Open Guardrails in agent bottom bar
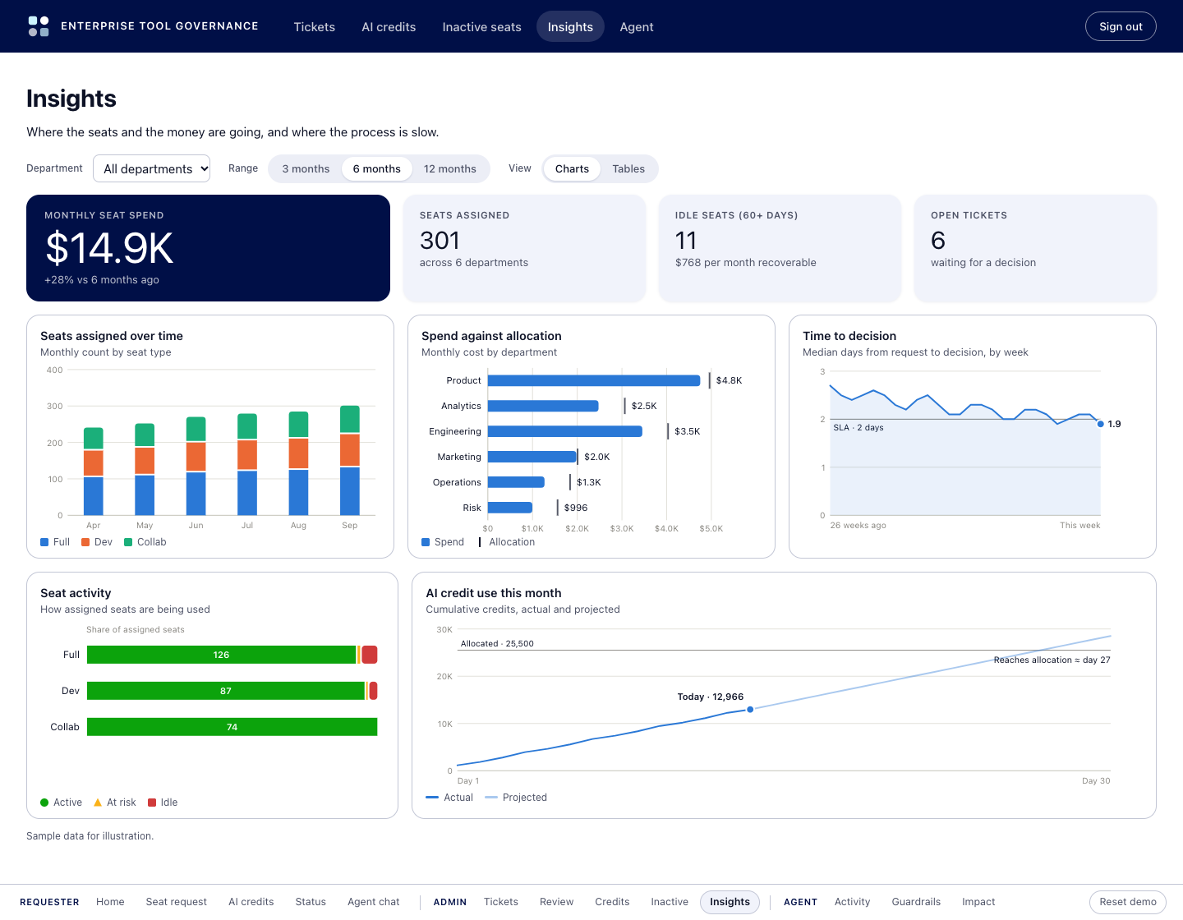1183x920 pixels. (916, 902)
